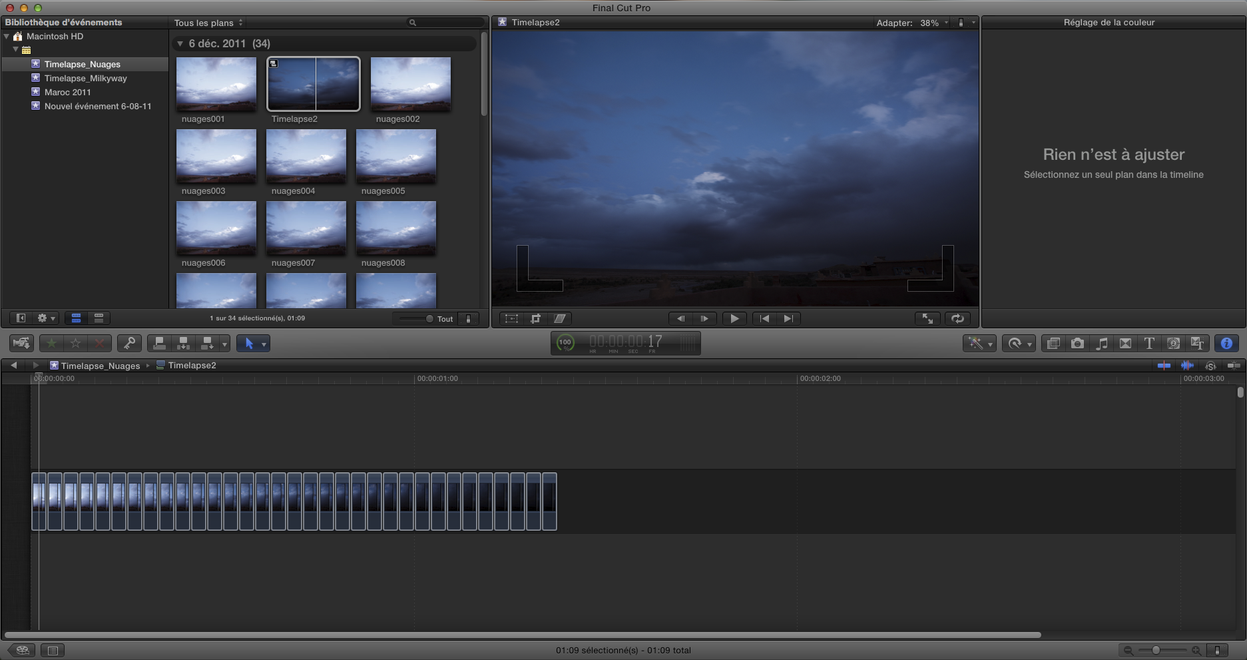Open the Tous les plans filter menu
Viewport: 1247px width, 660px height.
click(208, 23)
